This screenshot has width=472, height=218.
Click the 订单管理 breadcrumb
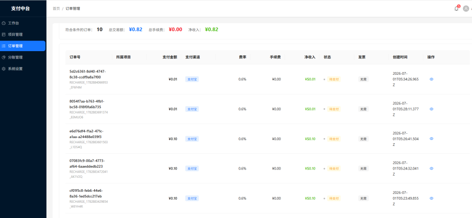point(73,9)
